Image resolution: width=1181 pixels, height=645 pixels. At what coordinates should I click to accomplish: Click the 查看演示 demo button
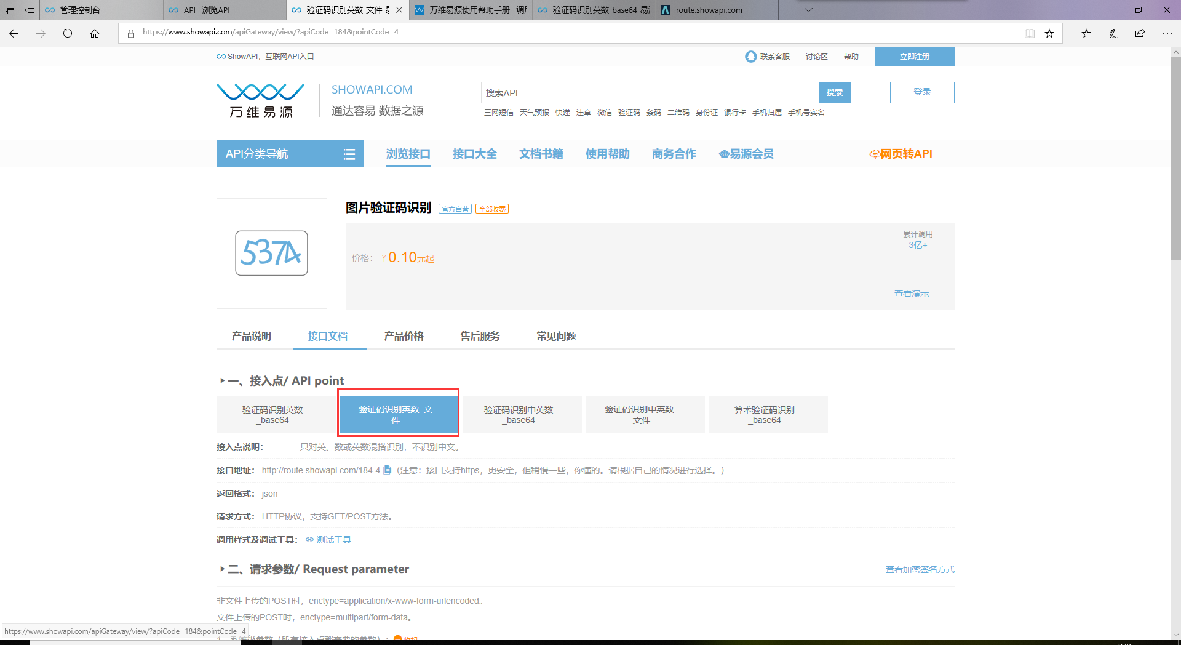[912, 294]
